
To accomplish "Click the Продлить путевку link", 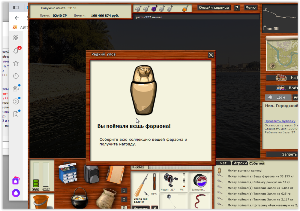I will [x=280, y=121].
